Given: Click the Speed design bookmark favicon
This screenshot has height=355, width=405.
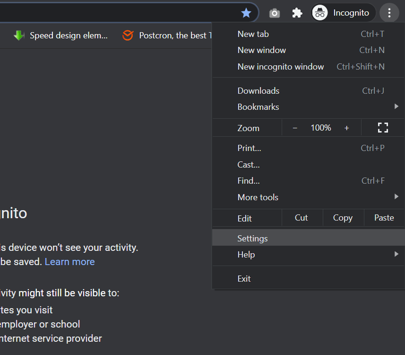Looking at the screenshot, I should click(19, 35).
